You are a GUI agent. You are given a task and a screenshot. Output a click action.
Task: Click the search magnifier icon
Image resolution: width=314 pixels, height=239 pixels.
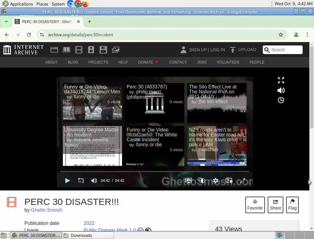tap(267, 50)
